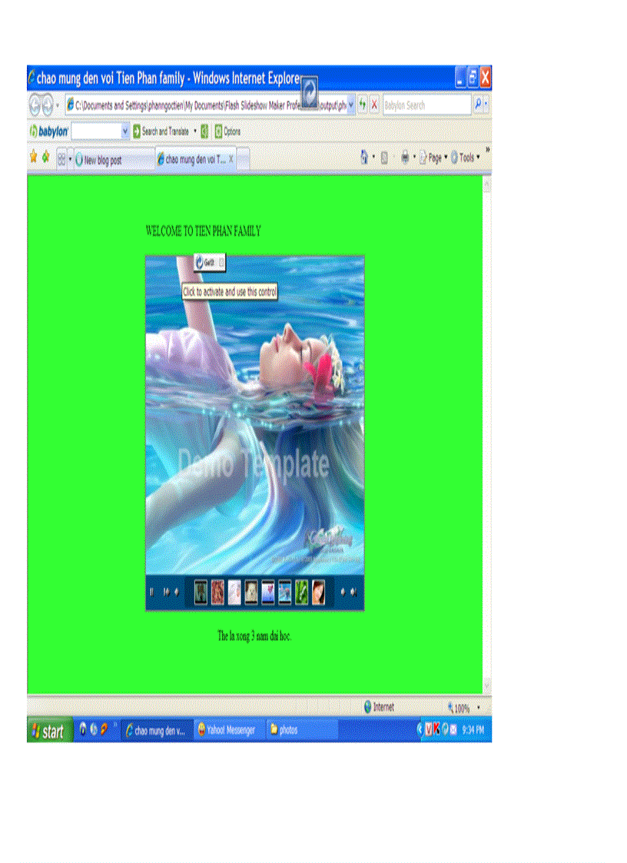
Task: Pause the slideshow using the pause control
Action: (x=151, y=592)
